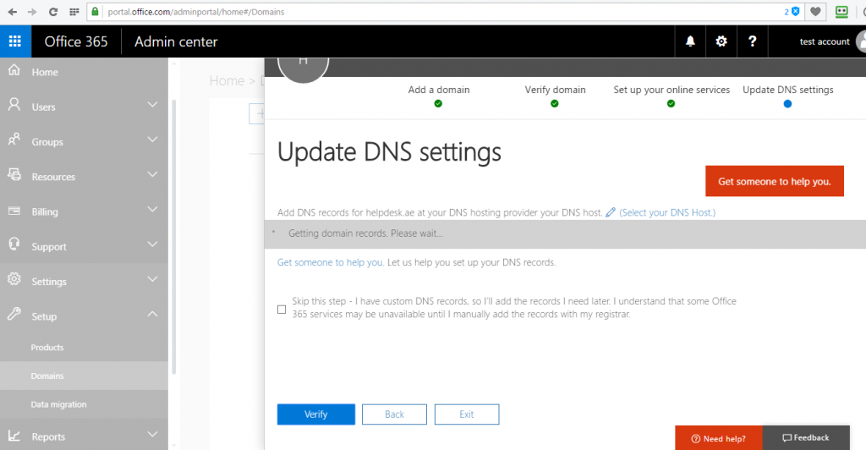The image size is (866, 450).
Task: Open notifications bell in header
Action: click(x=690, y=41)
